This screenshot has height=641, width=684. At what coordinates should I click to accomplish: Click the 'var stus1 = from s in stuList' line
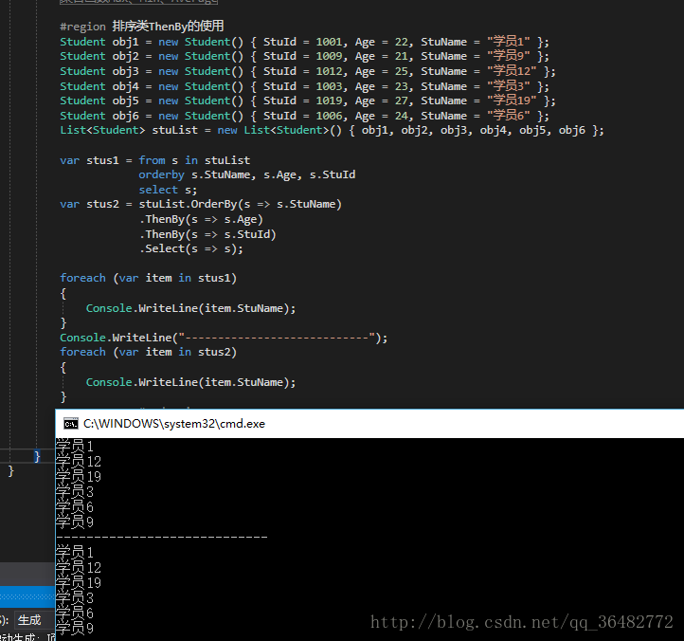tap(155, 160)
